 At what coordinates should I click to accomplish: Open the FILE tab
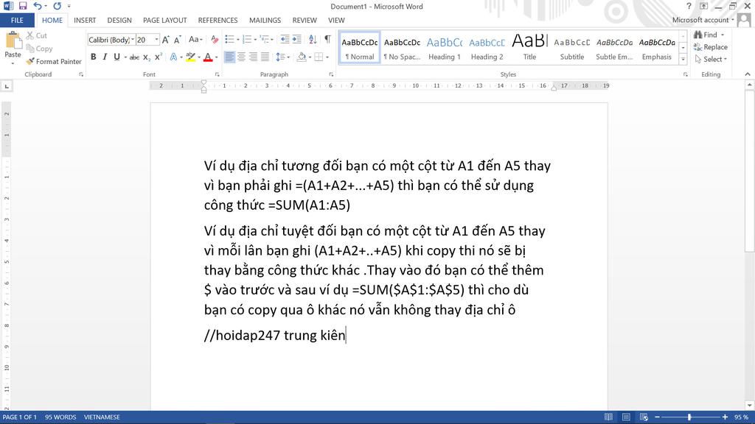(17, 20)
